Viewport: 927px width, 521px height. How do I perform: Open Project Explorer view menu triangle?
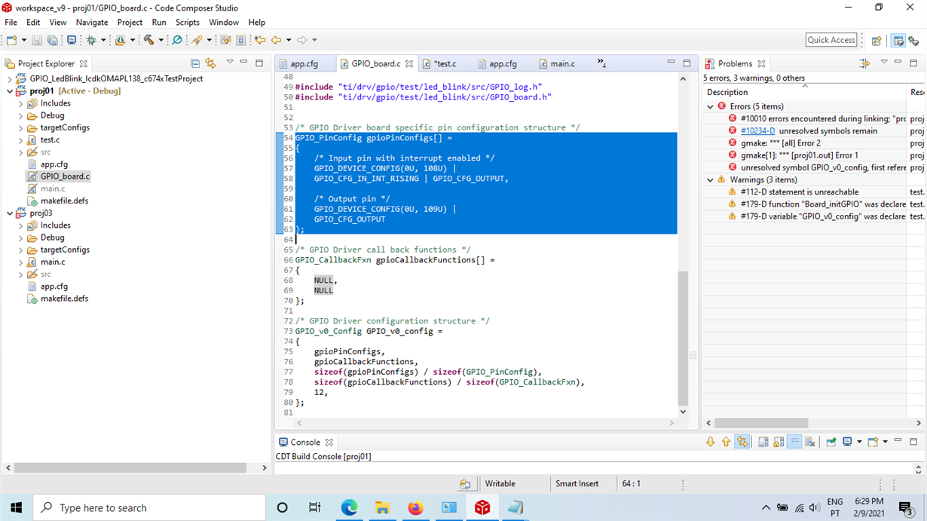[x=230, y=63]
